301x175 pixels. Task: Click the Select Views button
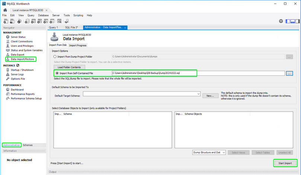pyautogui.click(x=238, y=153)
